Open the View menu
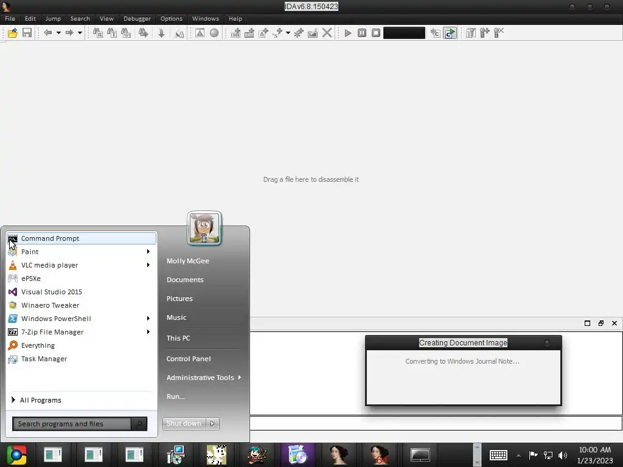Screen dimensions: 623x467 [106, 19]
